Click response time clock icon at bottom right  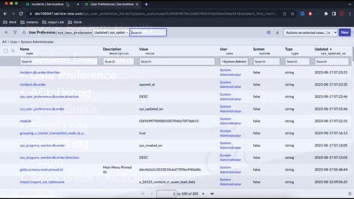350,193
